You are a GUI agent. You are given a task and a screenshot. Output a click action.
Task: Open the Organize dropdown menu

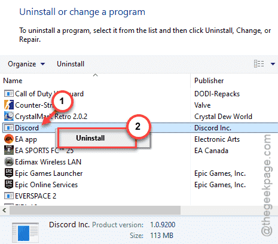[x=26, y=64]
